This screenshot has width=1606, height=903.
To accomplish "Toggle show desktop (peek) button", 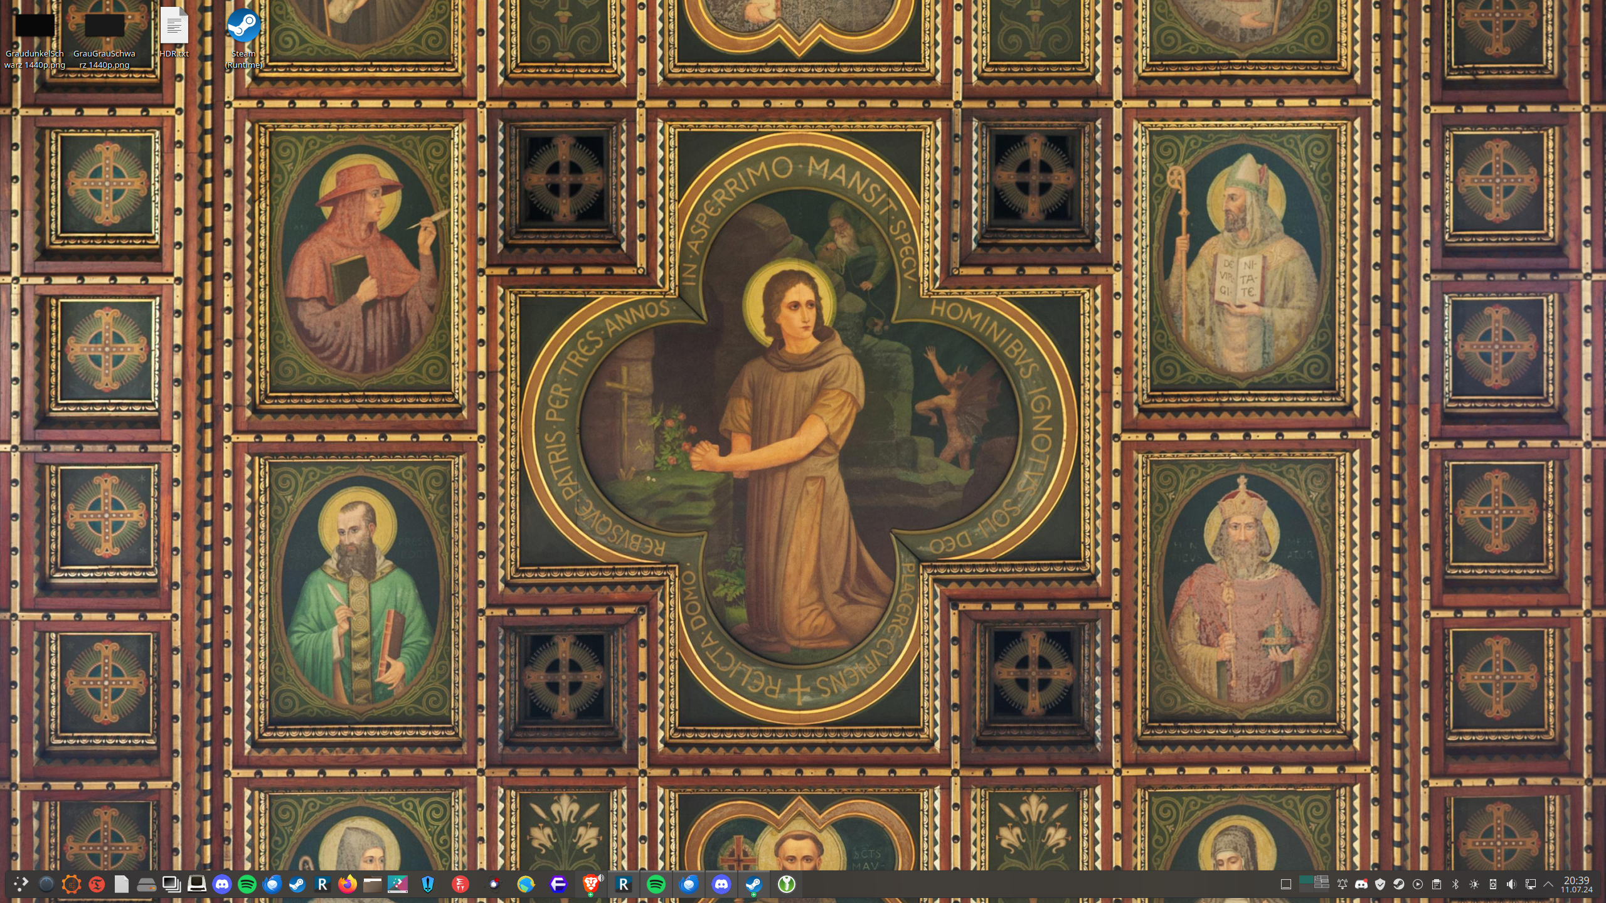I will (x=1285, y=884).
